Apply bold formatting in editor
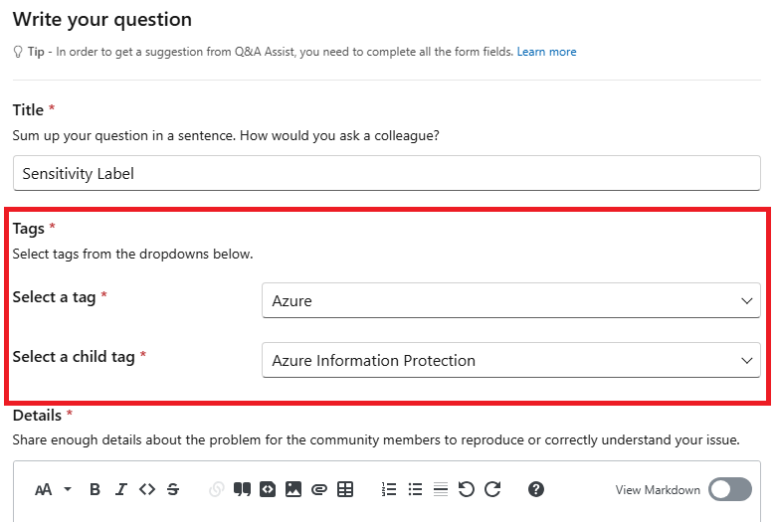 pyautogui.click(x=96, y=489)
